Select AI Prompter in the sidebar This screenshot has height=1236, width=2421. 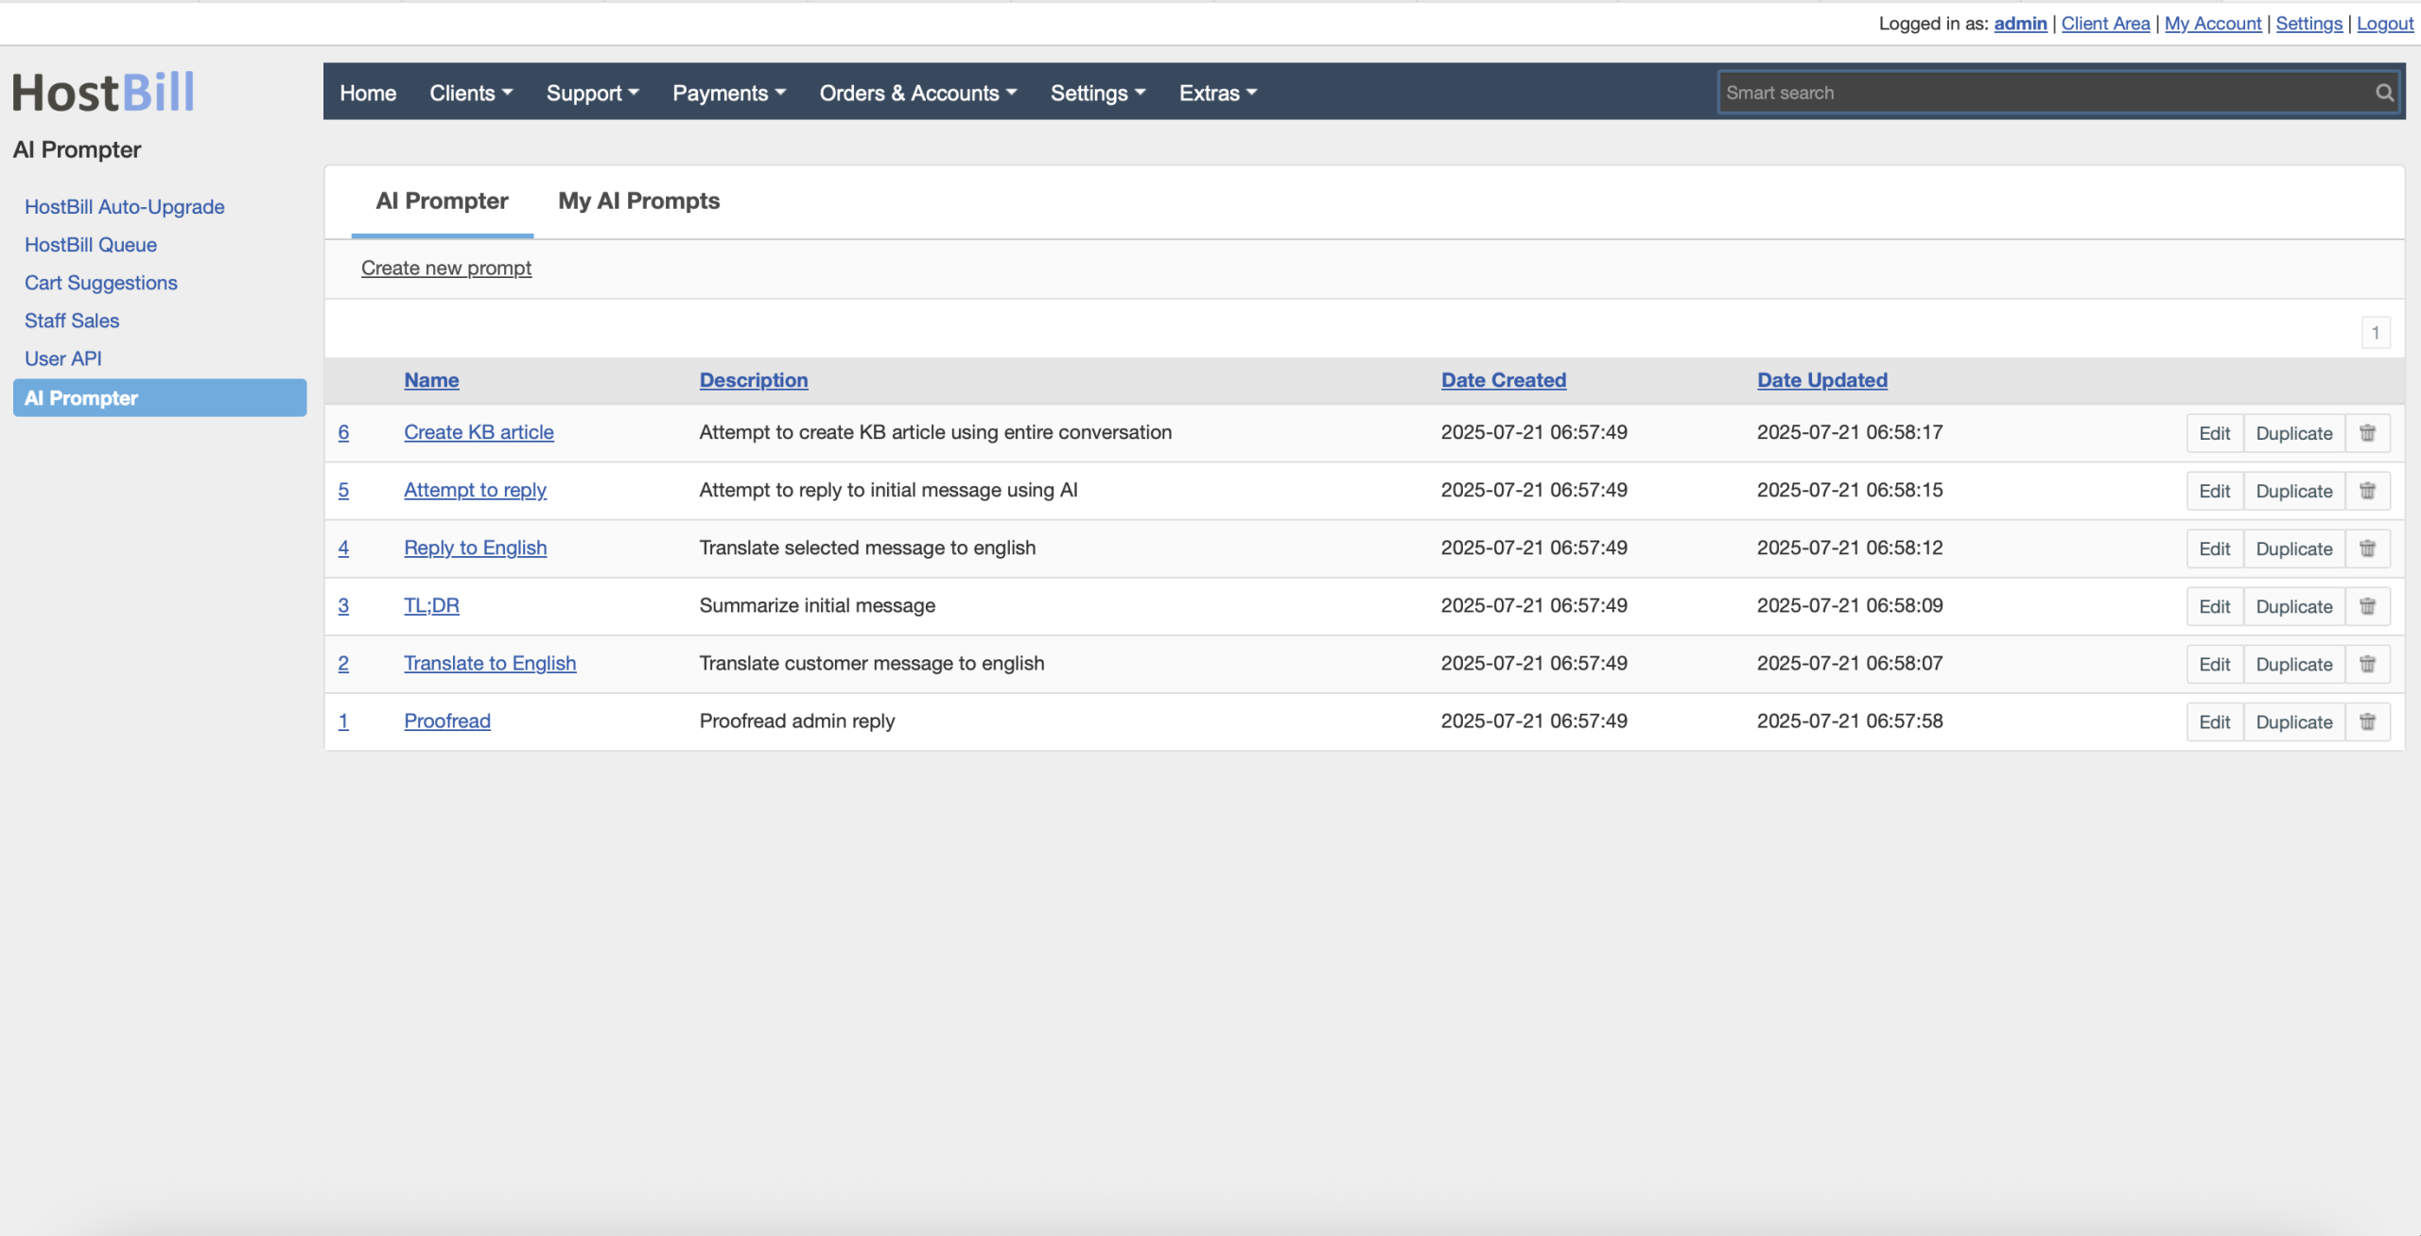(160, 398)
